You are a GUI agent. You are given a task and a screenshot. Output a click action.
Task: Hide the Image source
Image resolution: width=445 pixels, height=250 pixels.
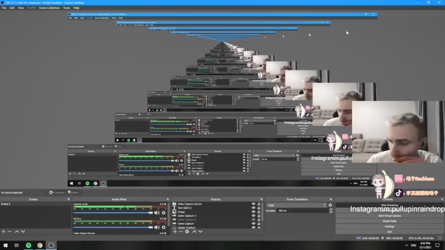pos(254,212)
